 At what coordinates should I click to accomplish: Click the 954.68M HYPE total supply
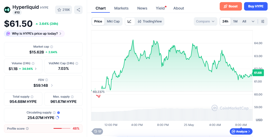tap(23, 102)
